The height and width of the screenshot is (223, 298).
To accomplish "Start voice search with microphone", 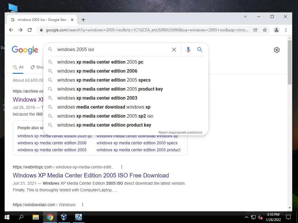I will pos(188,50).
